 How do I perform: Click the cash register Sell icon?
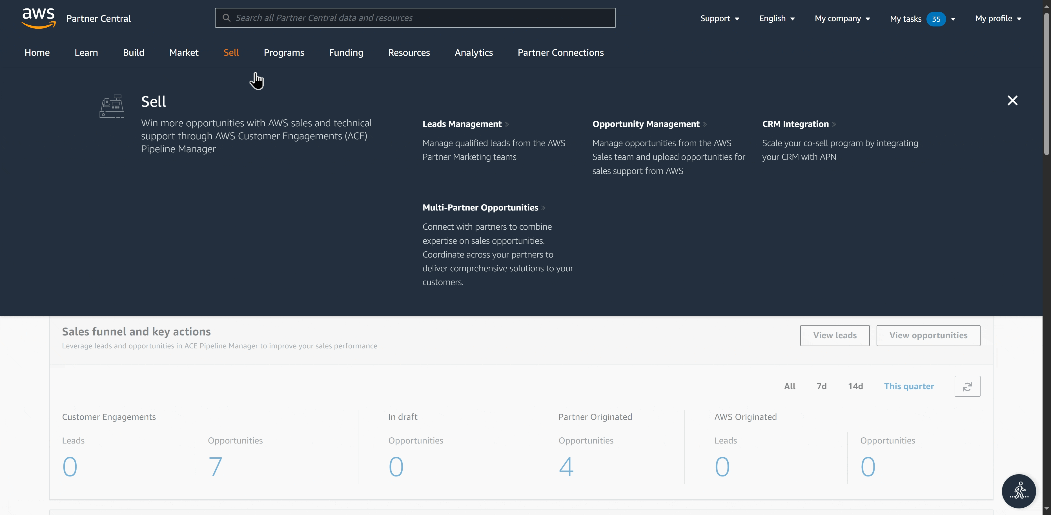click(112, 106)
